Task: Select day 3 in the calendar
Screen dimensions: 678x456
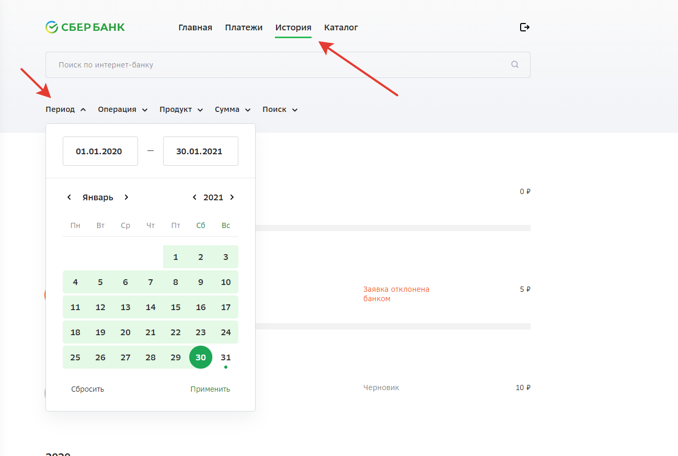Action: point(226,257)
